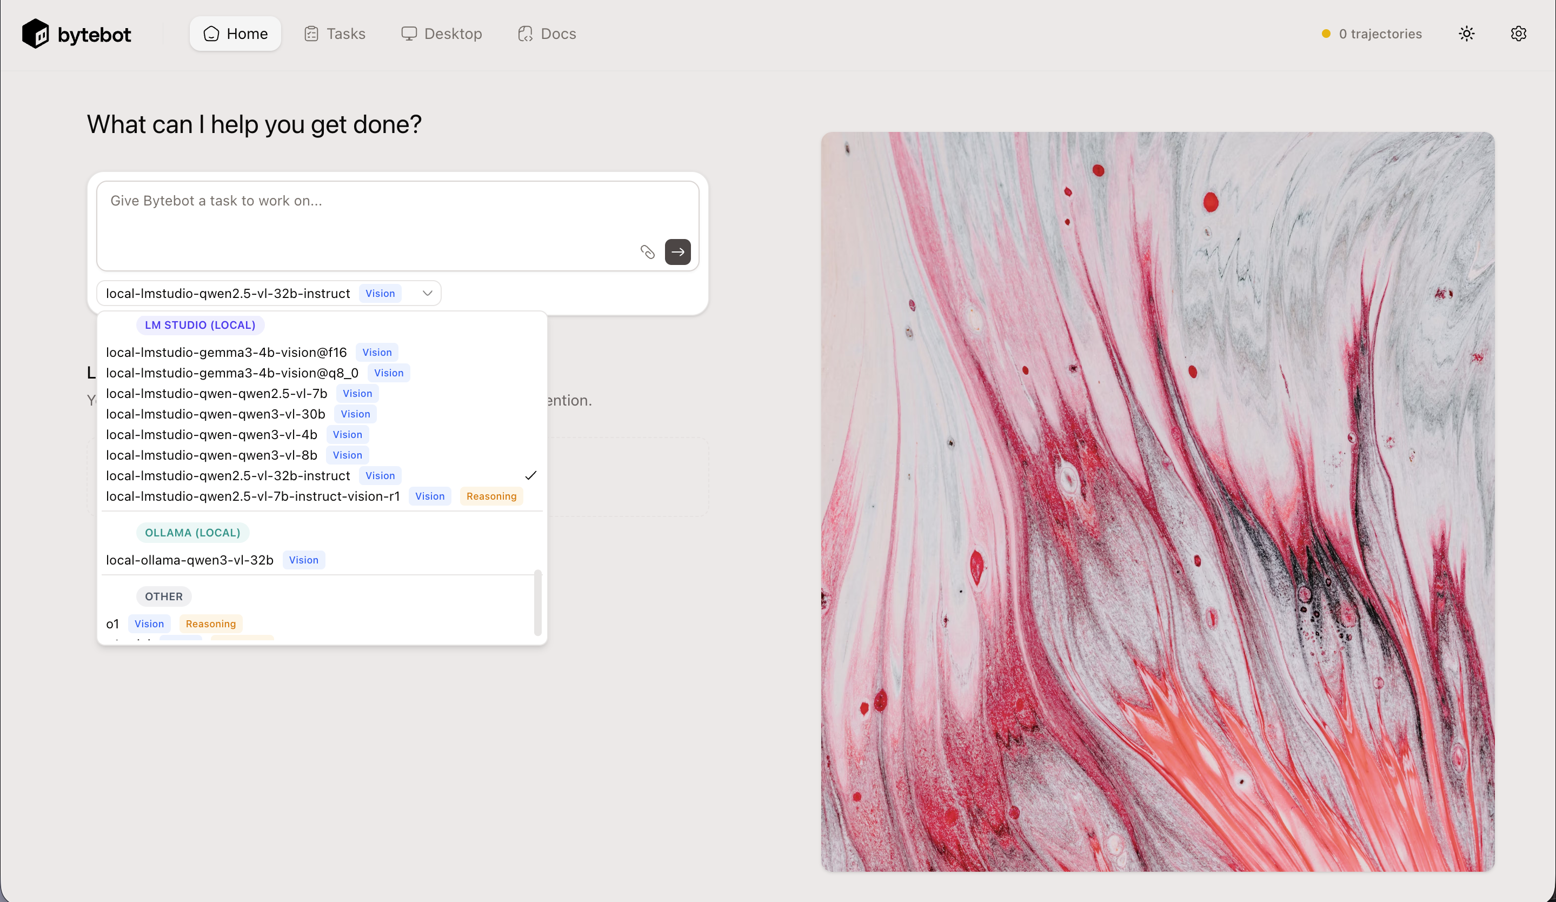Click the Tasks clipboard icon

(311, 34)
